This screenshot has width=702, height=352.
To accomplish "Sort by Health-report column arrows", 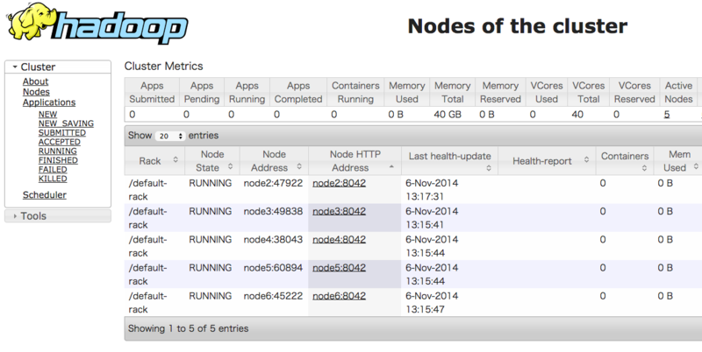I will tap(586, 159).
